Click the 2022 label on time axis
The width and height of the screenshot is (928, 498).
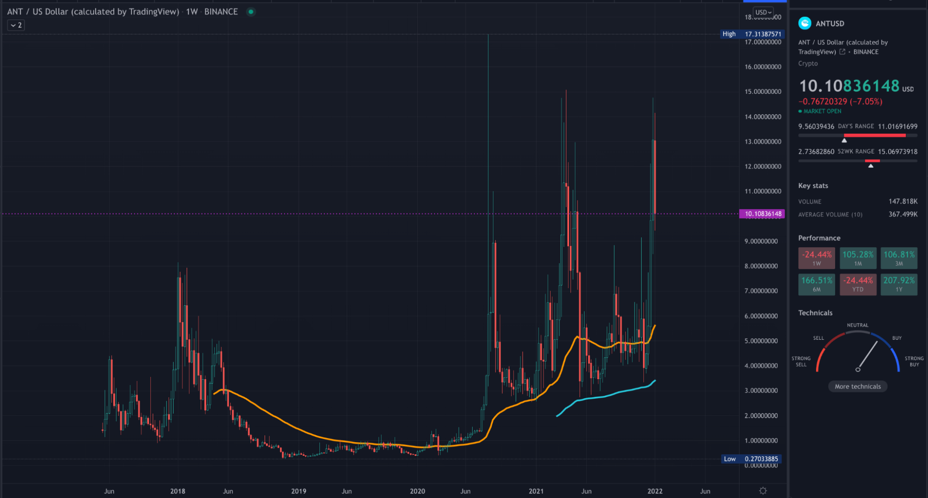pyautogui.click(x=655, y=491)
